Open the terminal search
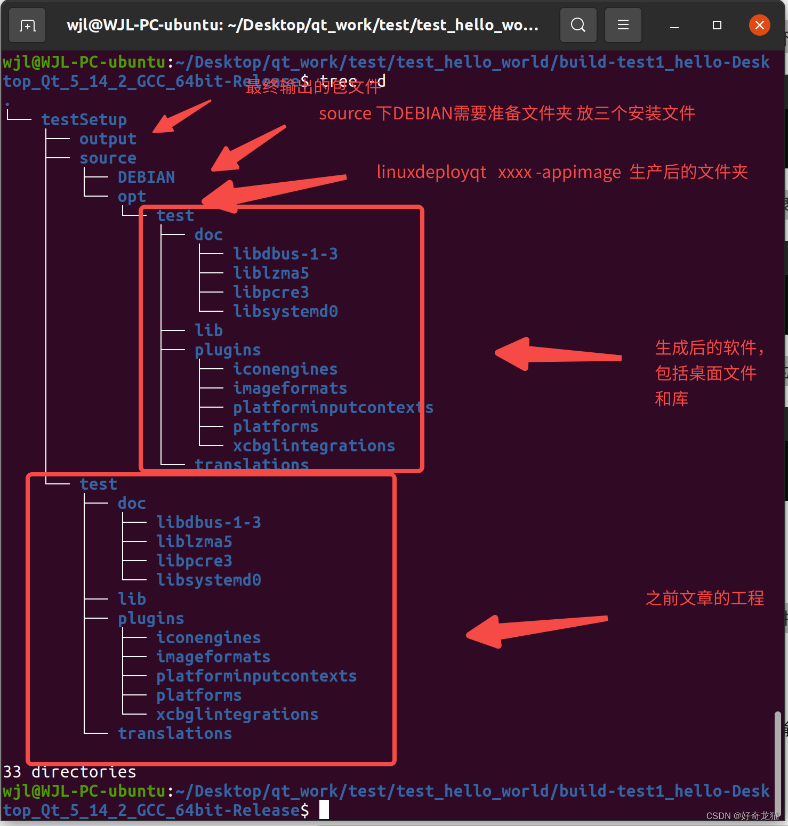This screenshot has height=826, width=788. click(578, 25)
